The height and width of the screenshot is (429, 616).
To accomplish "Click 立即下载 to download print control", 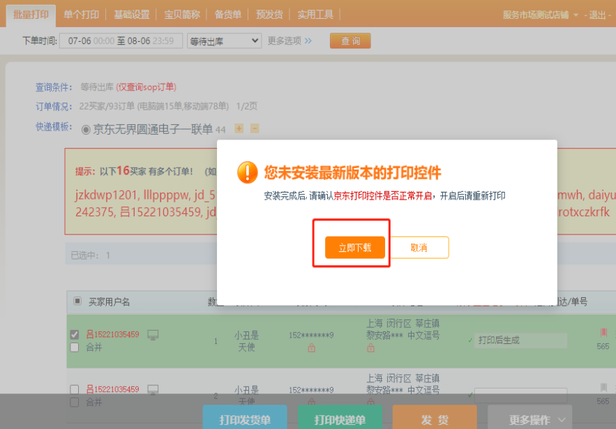I will click(354, 248).
